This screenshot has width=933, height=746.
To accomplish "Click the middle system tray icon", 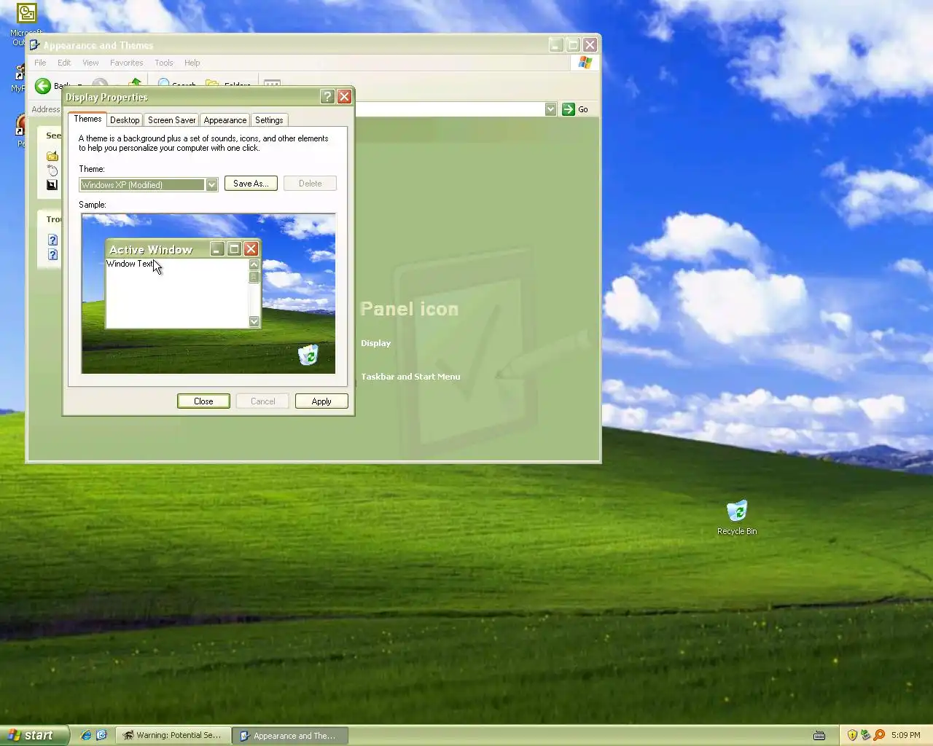I will (865, 735).
